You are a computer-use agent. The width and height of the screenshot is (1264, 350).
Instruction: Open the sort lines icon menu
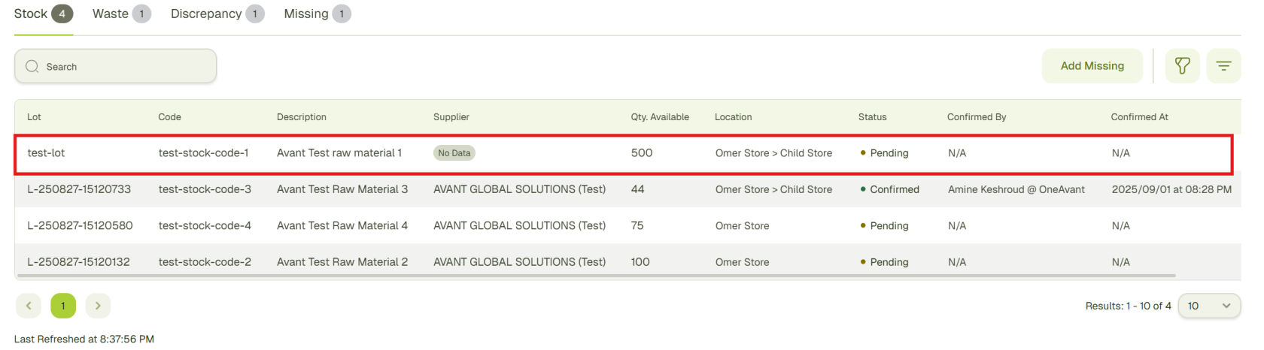point(1223,66)
